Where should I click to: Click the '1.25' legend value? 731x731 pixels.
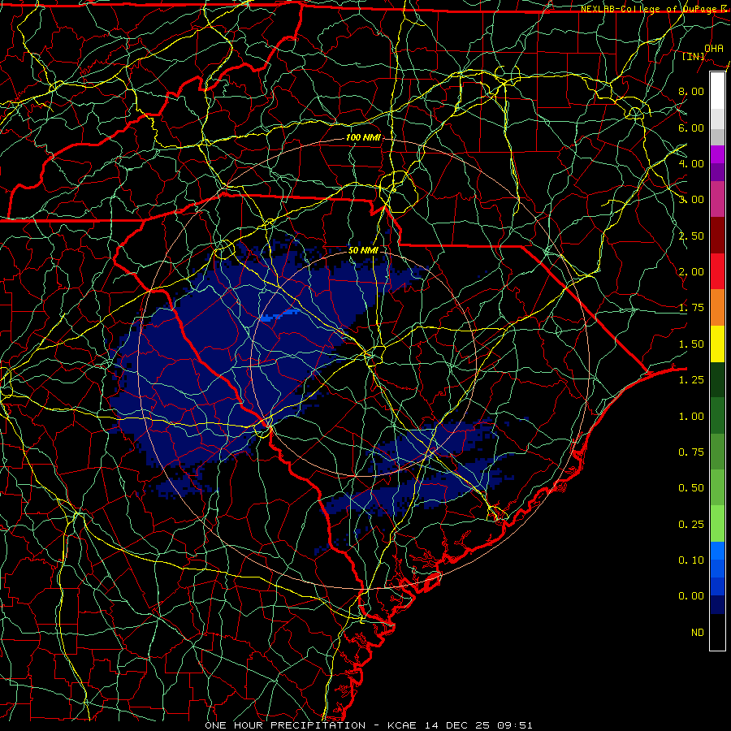(691, 380)
